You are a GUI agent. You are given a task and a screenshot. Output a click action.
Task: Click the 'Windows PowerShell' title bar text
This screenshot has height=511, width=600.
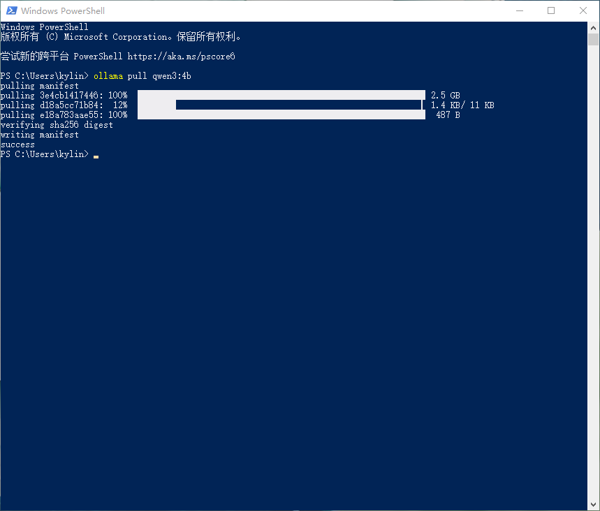click(63, 10)
